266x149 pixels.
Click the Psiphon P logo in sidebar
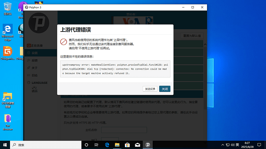39,23
